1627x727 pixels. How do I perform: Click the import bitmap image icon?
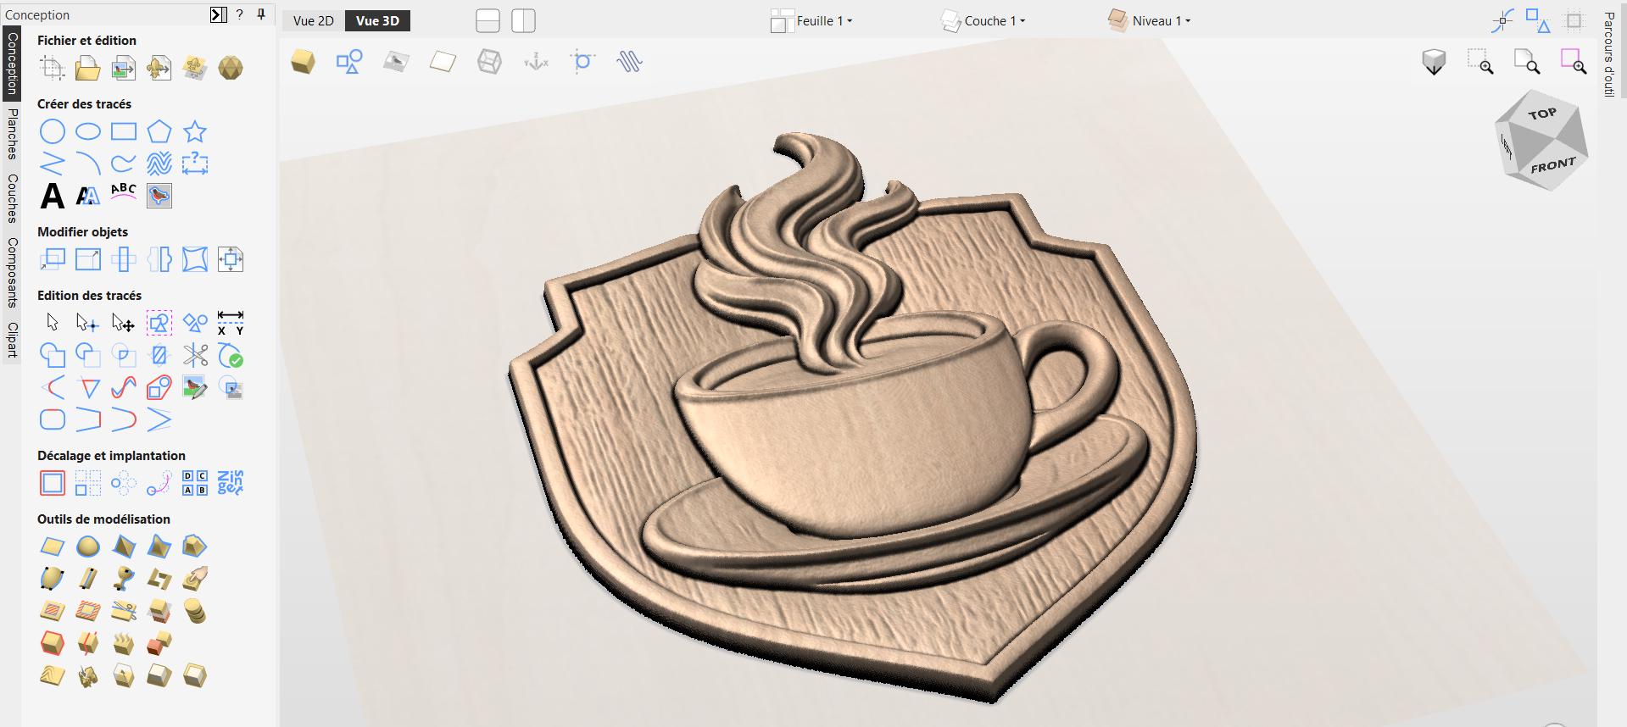124,68
